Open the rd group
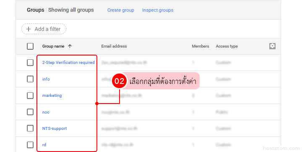This screenshot has width=302, height=152. [44, 145]
